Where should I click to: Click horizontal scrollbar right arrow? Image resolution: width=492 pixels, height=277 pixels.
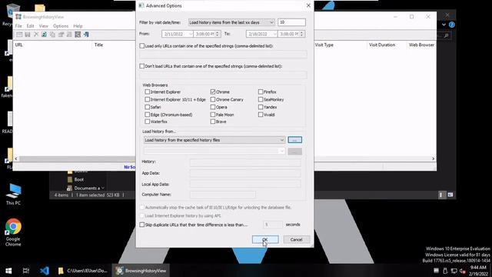click(x=433, y=159)
